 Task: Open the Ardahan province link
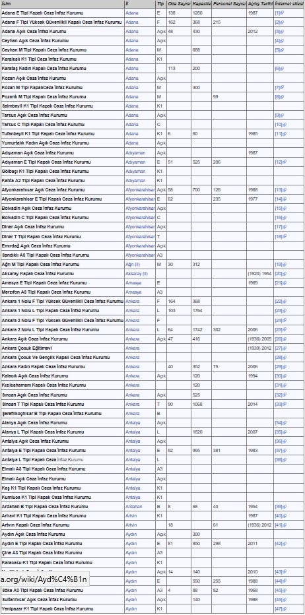click(133, 506)
